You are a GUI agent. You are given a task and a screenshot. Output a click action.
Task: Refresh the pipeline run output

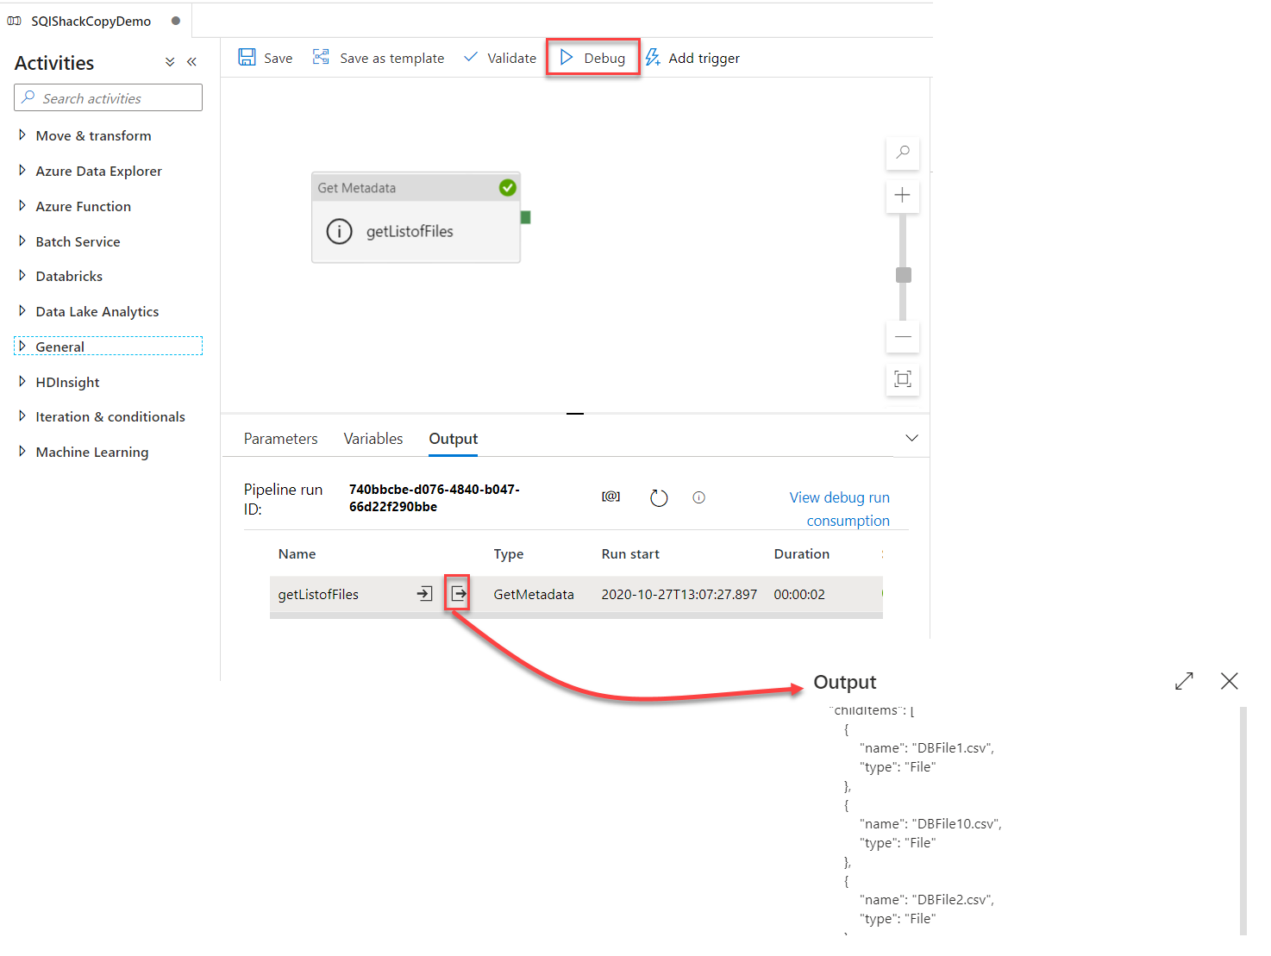659,498
